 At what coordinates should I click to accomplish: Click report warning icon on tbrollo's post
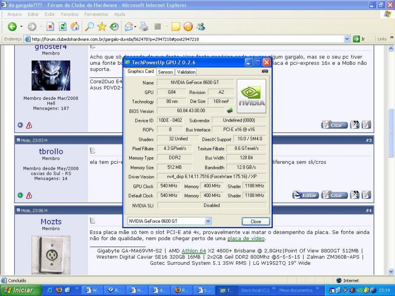29,195
